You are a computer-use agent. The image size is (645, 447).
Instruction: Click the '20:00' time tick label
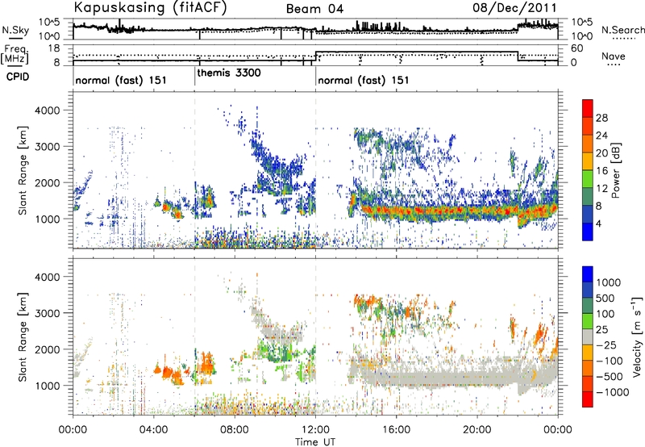point(476,430)
